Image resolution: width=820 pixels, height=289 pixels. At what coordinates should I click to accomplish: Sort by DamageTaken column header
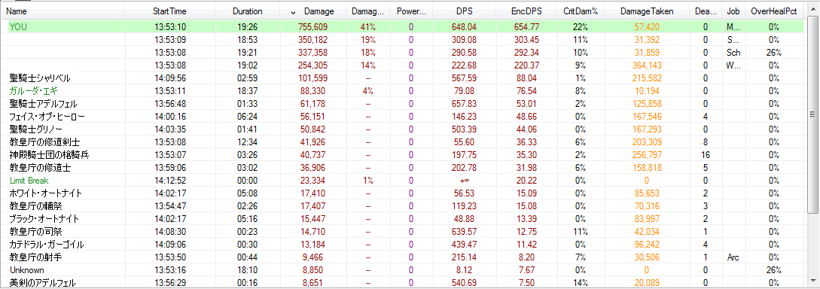(x=647, y=11)
